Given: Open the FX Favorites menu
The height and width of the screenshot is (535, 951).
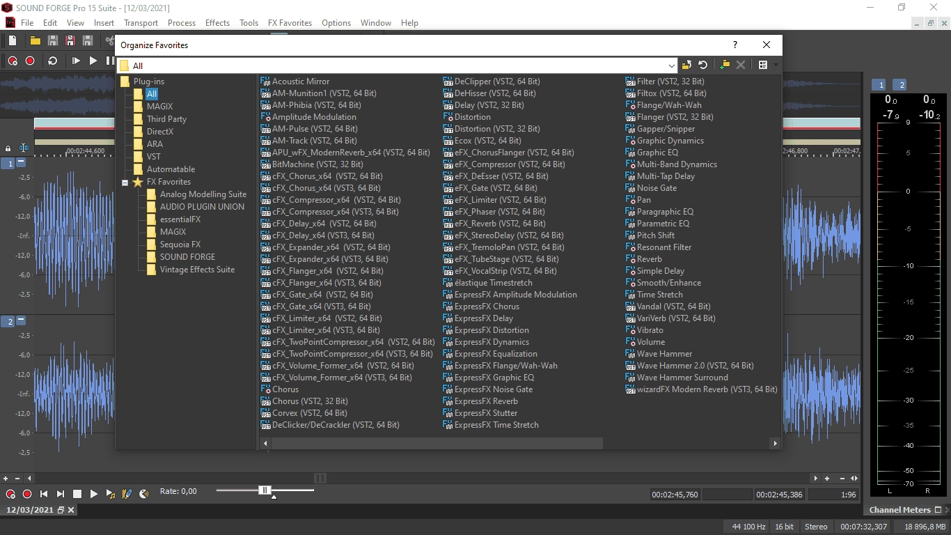Looking at the screenshot, I should (x=290, y=23).
